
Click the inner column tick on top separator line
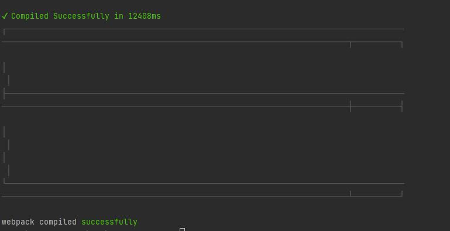coord(351,45)
